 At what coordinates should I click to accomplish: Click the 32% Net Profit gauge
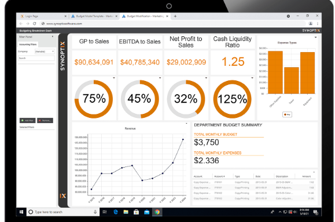coord(186,99)
